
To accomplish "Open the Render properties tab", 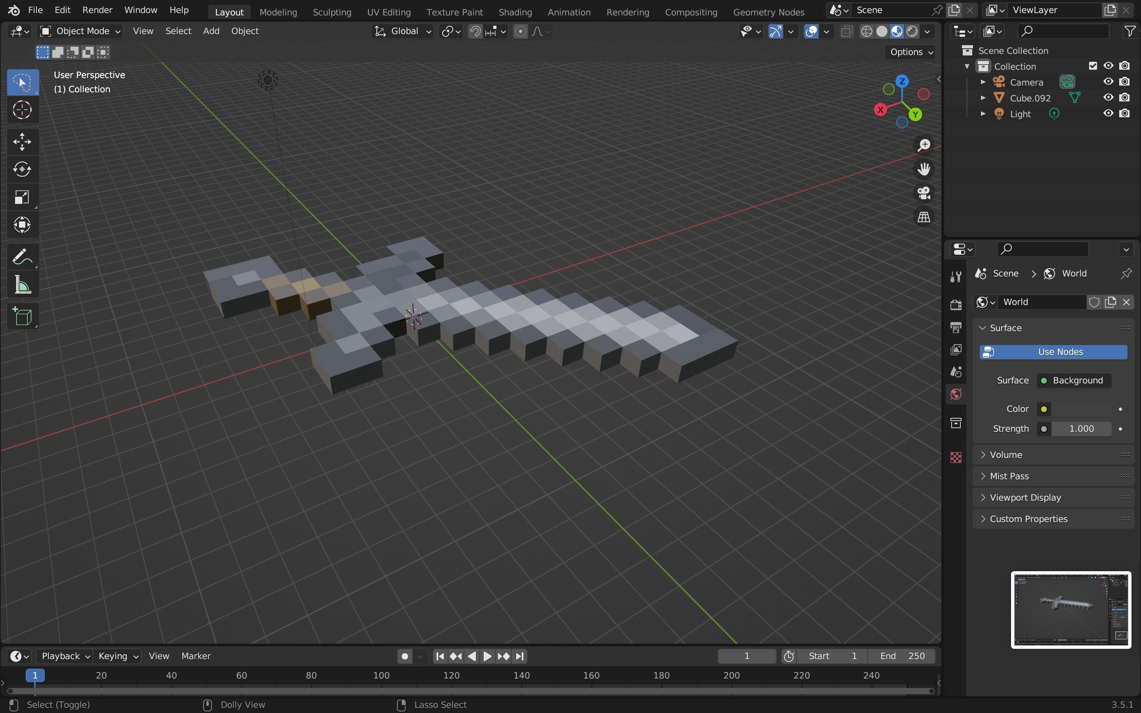I will coord(956,305).
